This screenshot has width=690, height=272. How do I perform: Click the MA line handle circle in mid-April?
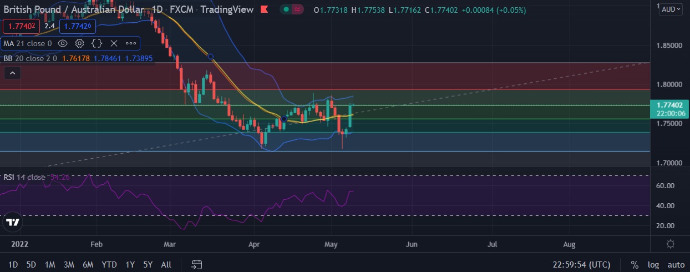click(x=284, y=119)
